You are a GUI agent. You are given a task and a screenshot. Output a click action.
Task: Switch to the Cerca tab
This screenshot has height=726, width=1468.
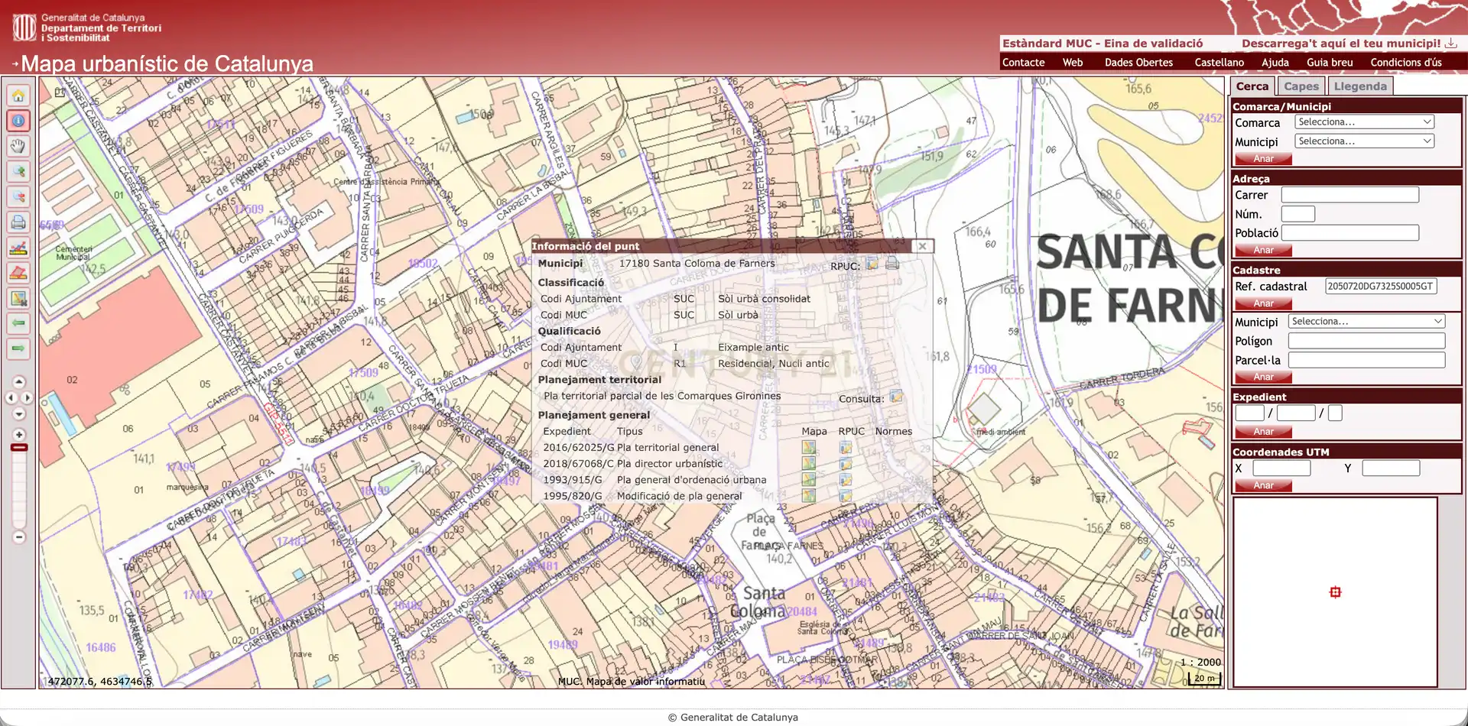(1252, 86)
